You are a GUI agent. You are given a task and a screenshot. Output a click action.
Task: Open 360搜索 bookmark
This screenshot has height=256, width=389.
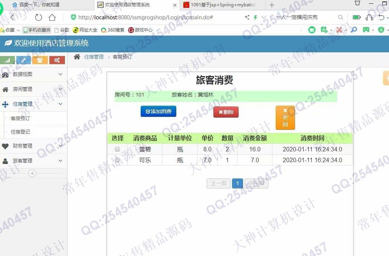(x=112, y=30)
